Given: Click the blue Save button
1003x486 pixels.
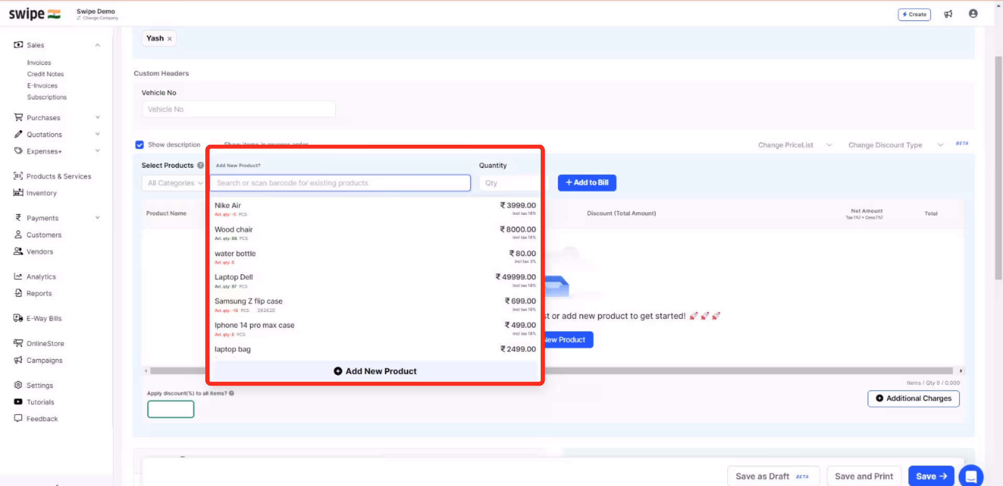Looking at the screenshot, I should coord(931,476).
